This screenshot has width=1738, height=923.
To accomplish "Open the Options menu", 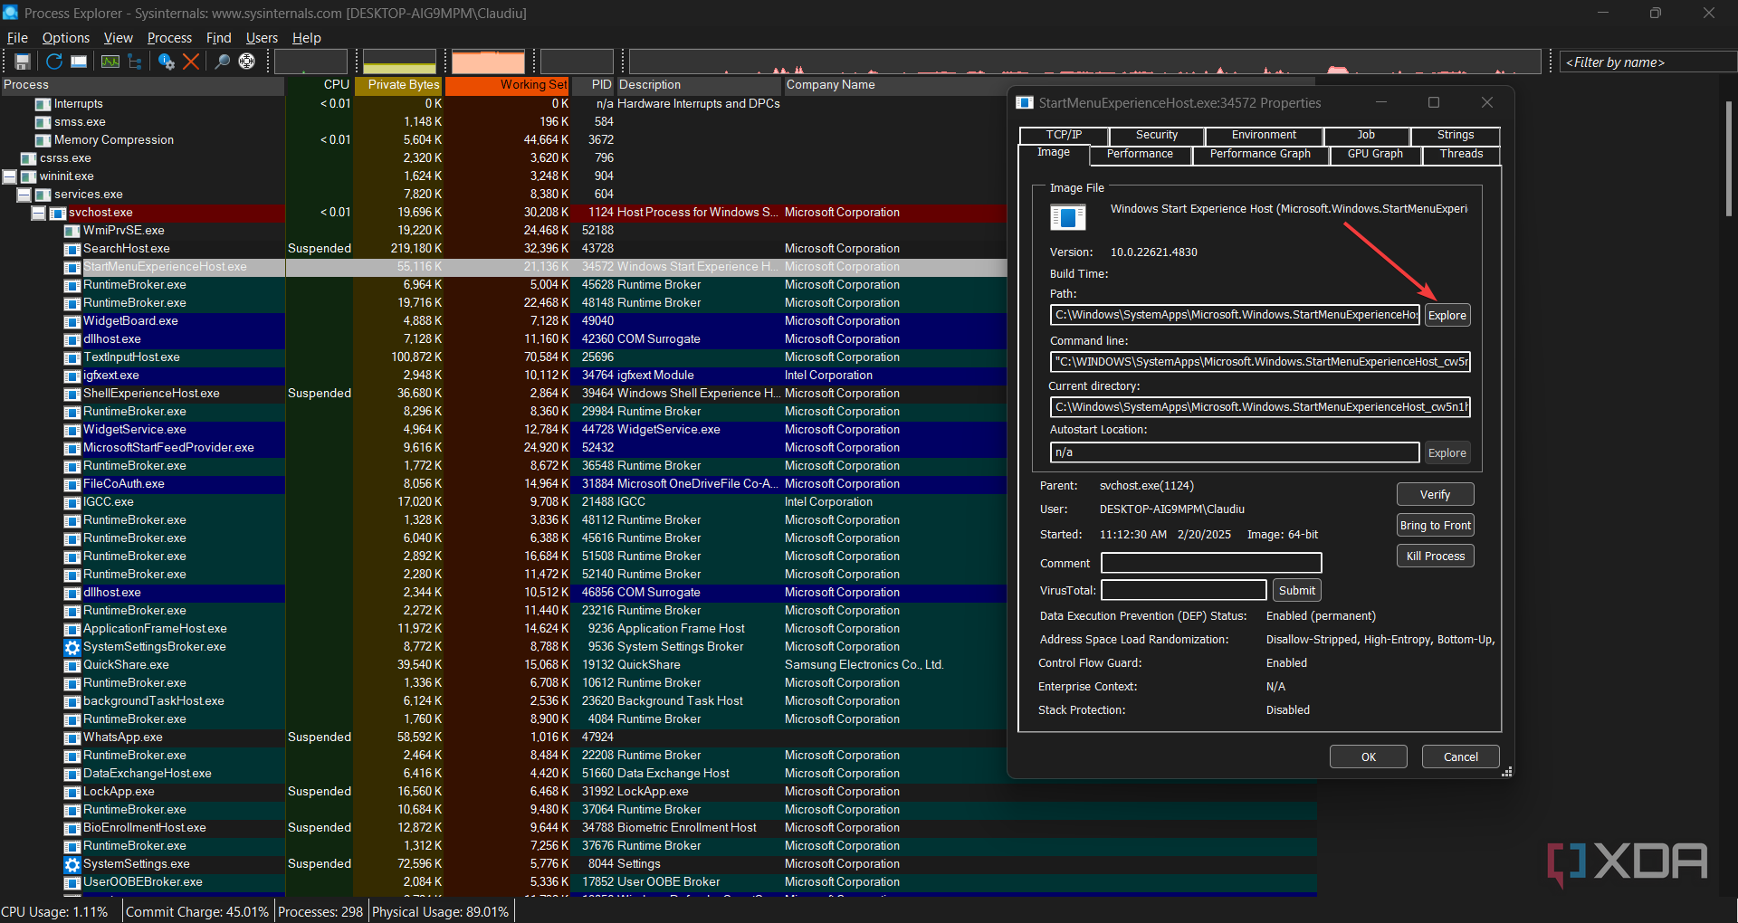I will (65, 38).
